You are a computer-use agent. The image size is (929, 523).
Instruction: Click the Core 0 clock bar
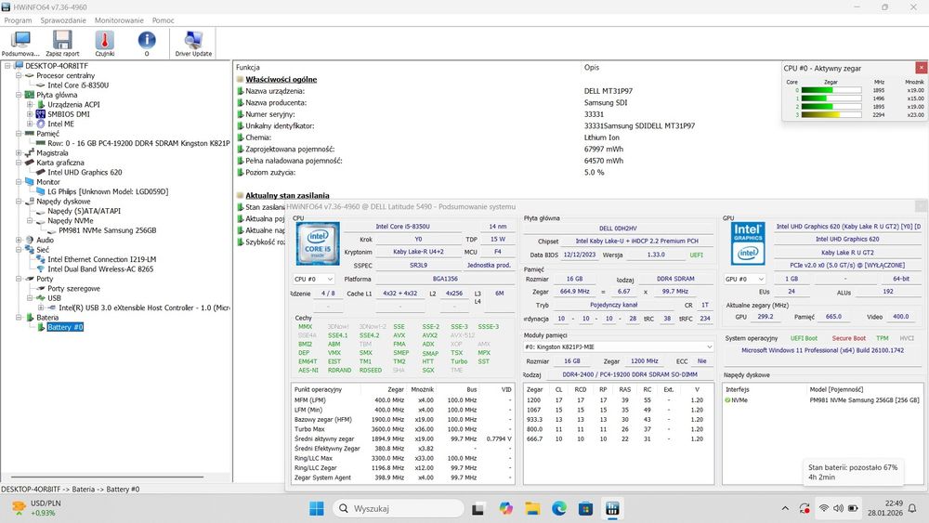tap(831, 90)
